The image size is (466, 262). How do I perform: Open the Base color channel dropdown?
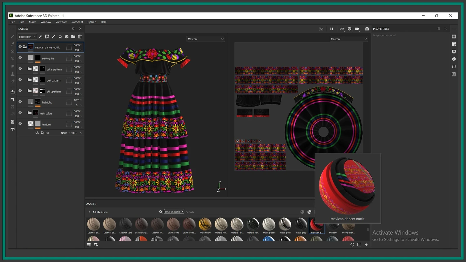tap(27, 37)
